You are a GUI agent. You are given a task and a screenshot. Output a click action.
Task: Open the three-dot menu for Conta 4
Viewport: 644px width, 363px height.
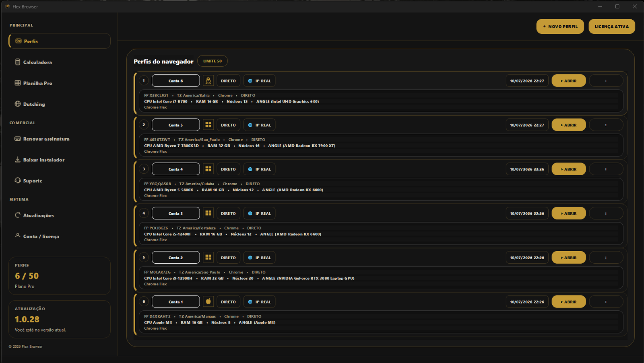click(606, 169)
